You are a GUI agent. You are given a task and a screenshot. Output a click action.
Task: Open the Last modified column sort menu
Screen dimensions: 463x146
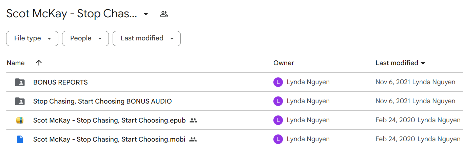[x=401, y=63]
